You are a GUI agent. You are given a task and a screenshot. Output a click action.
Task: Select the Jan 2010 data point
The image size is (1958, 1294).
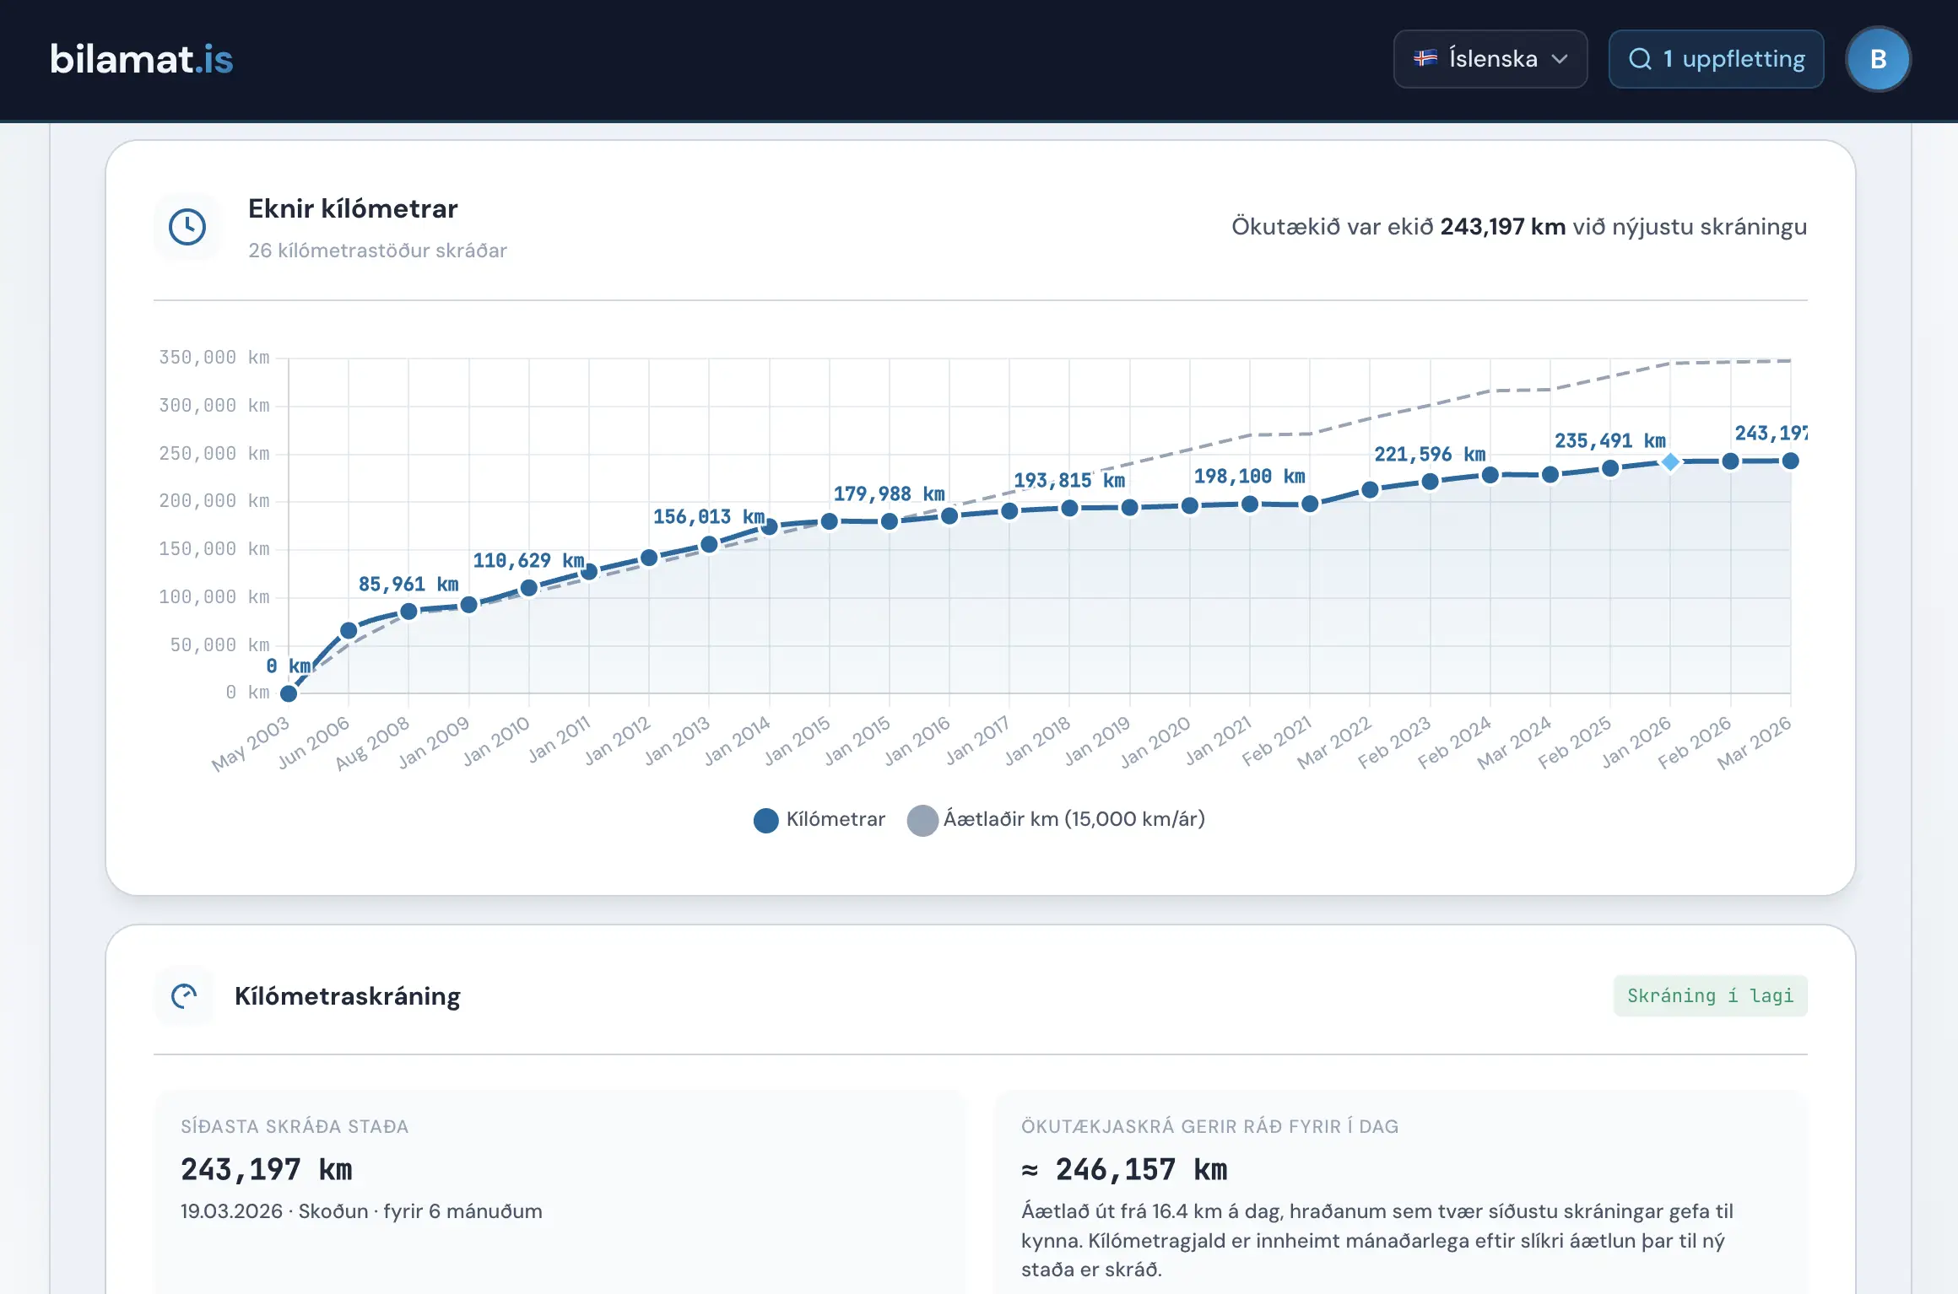point(529,588)
